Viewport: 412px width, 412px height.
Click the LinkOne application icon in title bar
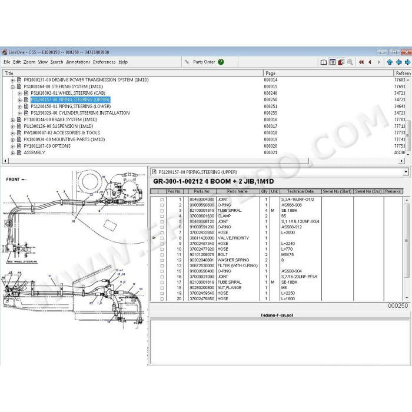(x=4, y=52)
